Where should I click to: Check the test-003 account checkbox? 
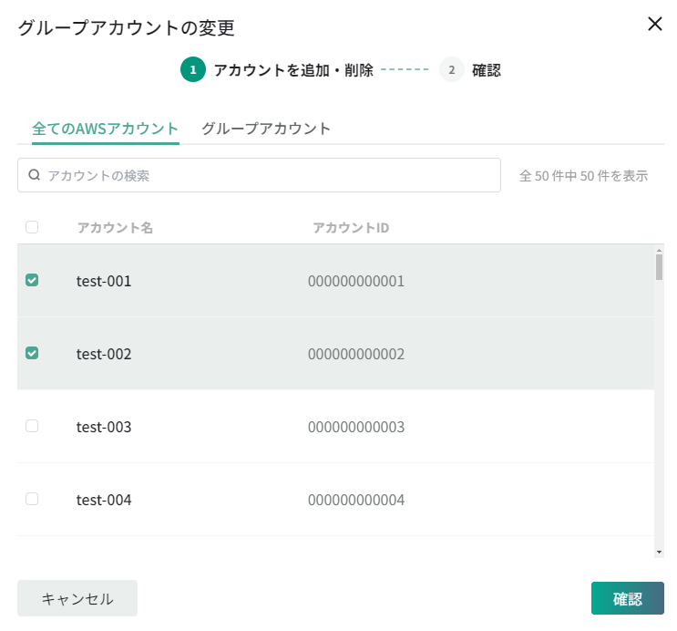click(x=32, y=426)
